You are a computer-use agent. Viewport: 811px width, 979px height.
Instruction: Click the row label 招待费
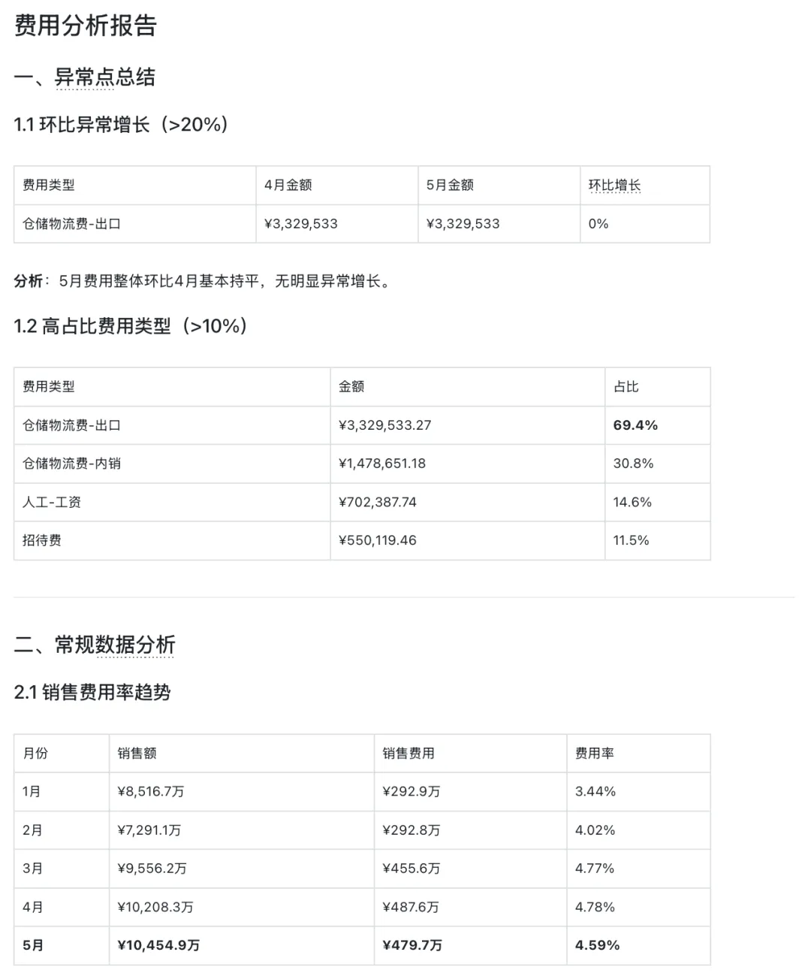42,540
